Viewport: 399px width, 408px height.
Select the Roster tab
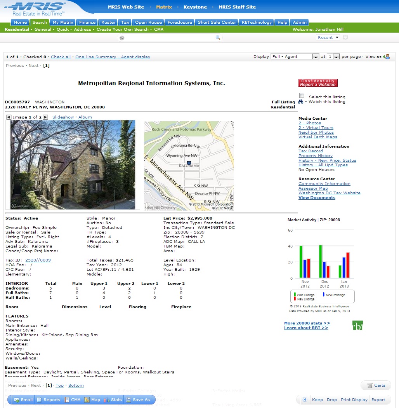[x=108, y=23]
